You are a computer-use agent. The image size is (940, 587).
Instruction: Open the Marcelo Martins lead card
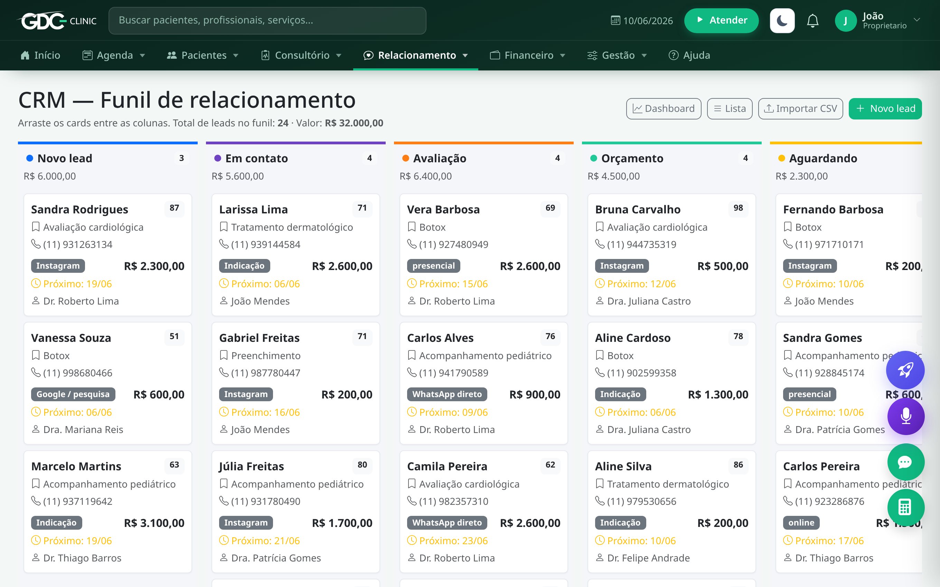(x=107, y=512)
